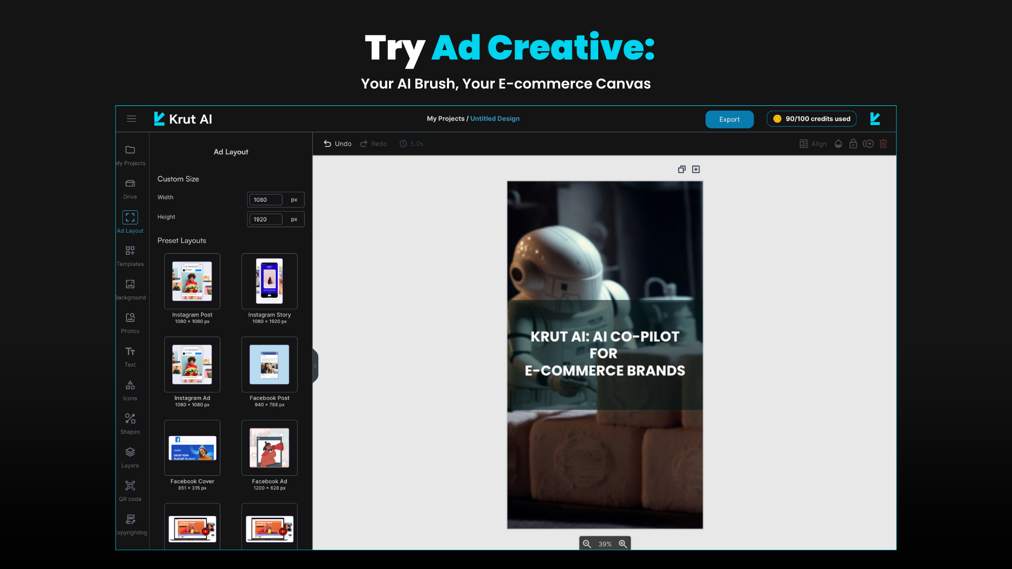Click the Export button

pos(729,119)
